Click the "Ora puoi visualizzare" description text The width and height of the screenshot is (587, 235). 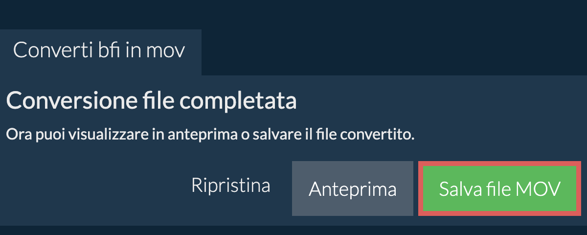210,135
